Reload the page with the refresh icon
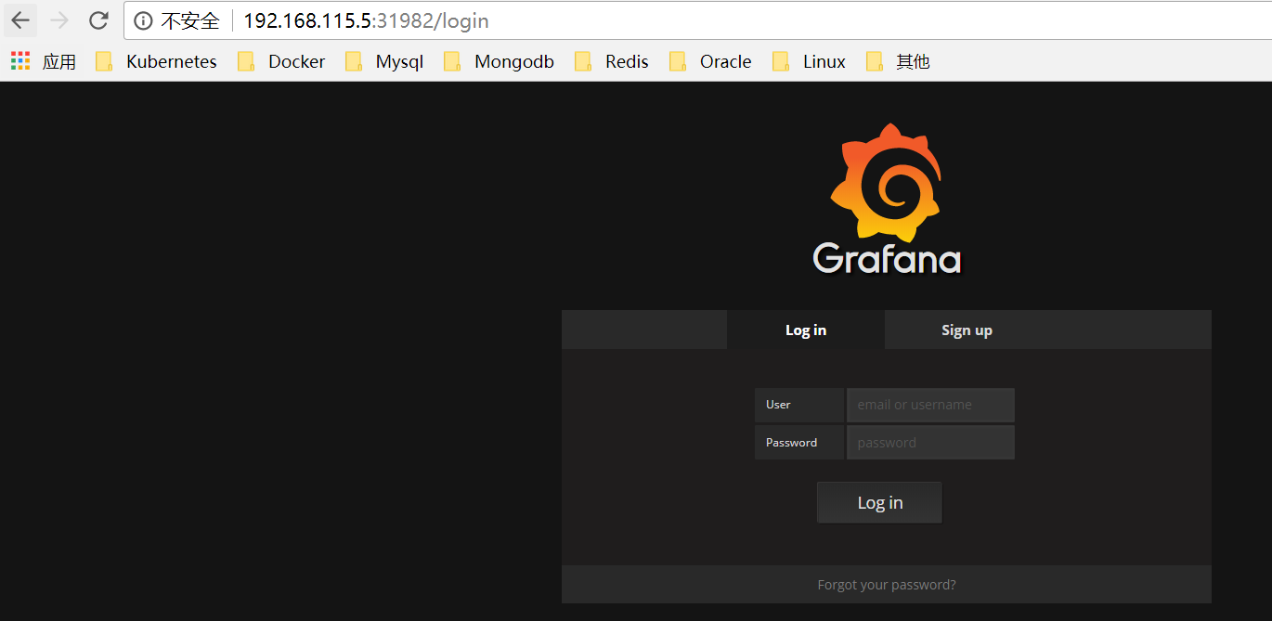This screenshot has width=1272, height=621. (97, 19)
